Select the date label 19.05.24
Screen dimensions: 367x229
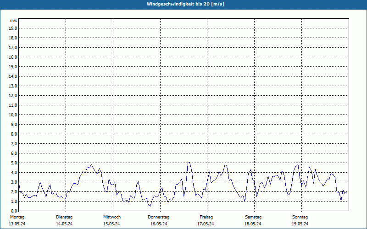(x=300, y=224)
